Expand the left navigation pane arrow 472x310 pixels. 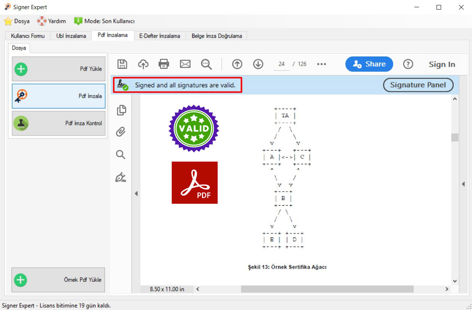click(x=136, y=194)
